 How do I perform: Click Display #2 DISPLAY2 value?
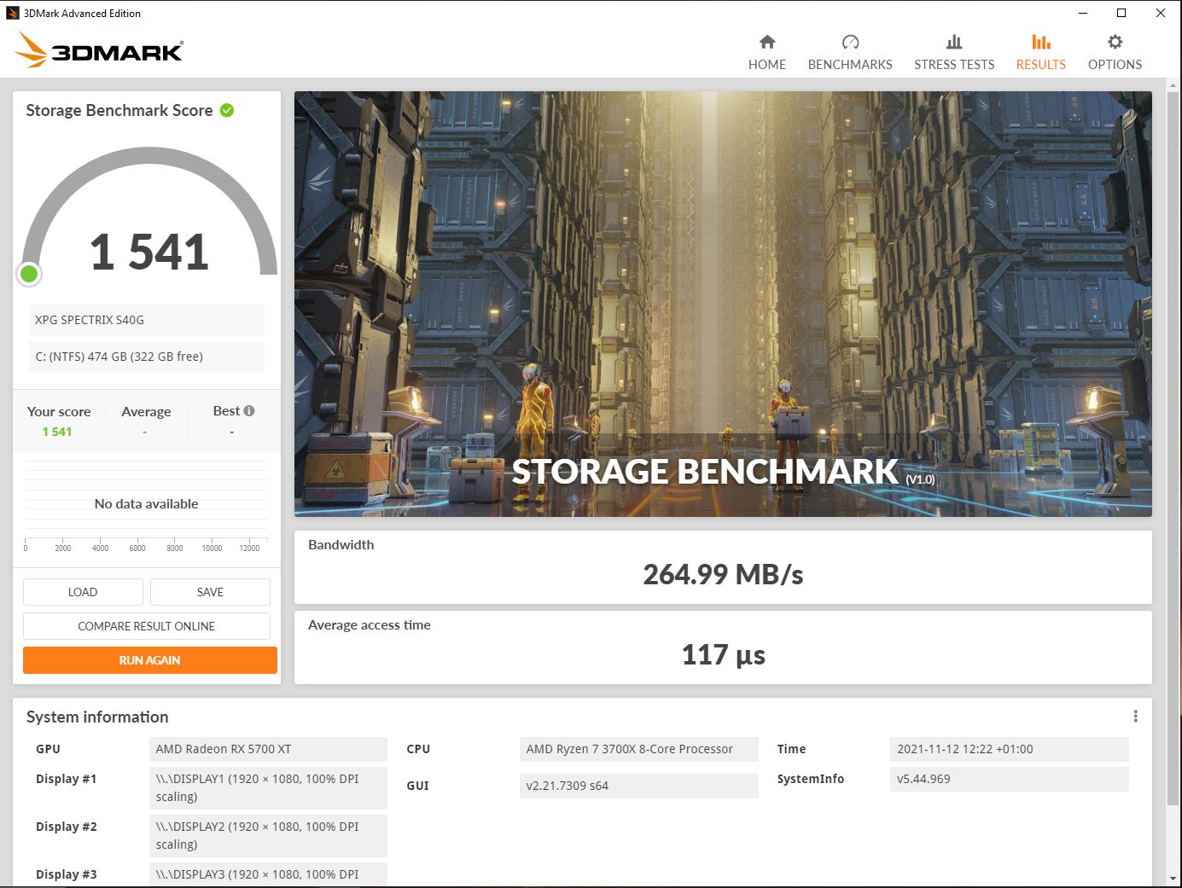pos(268,835)
